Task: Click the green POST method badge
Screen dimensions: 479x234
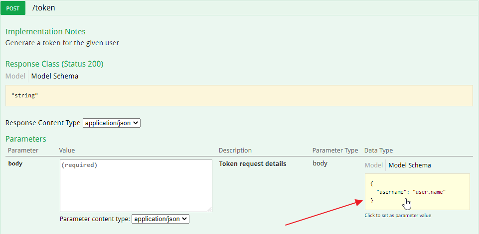Action: click(x=16, y=8)
